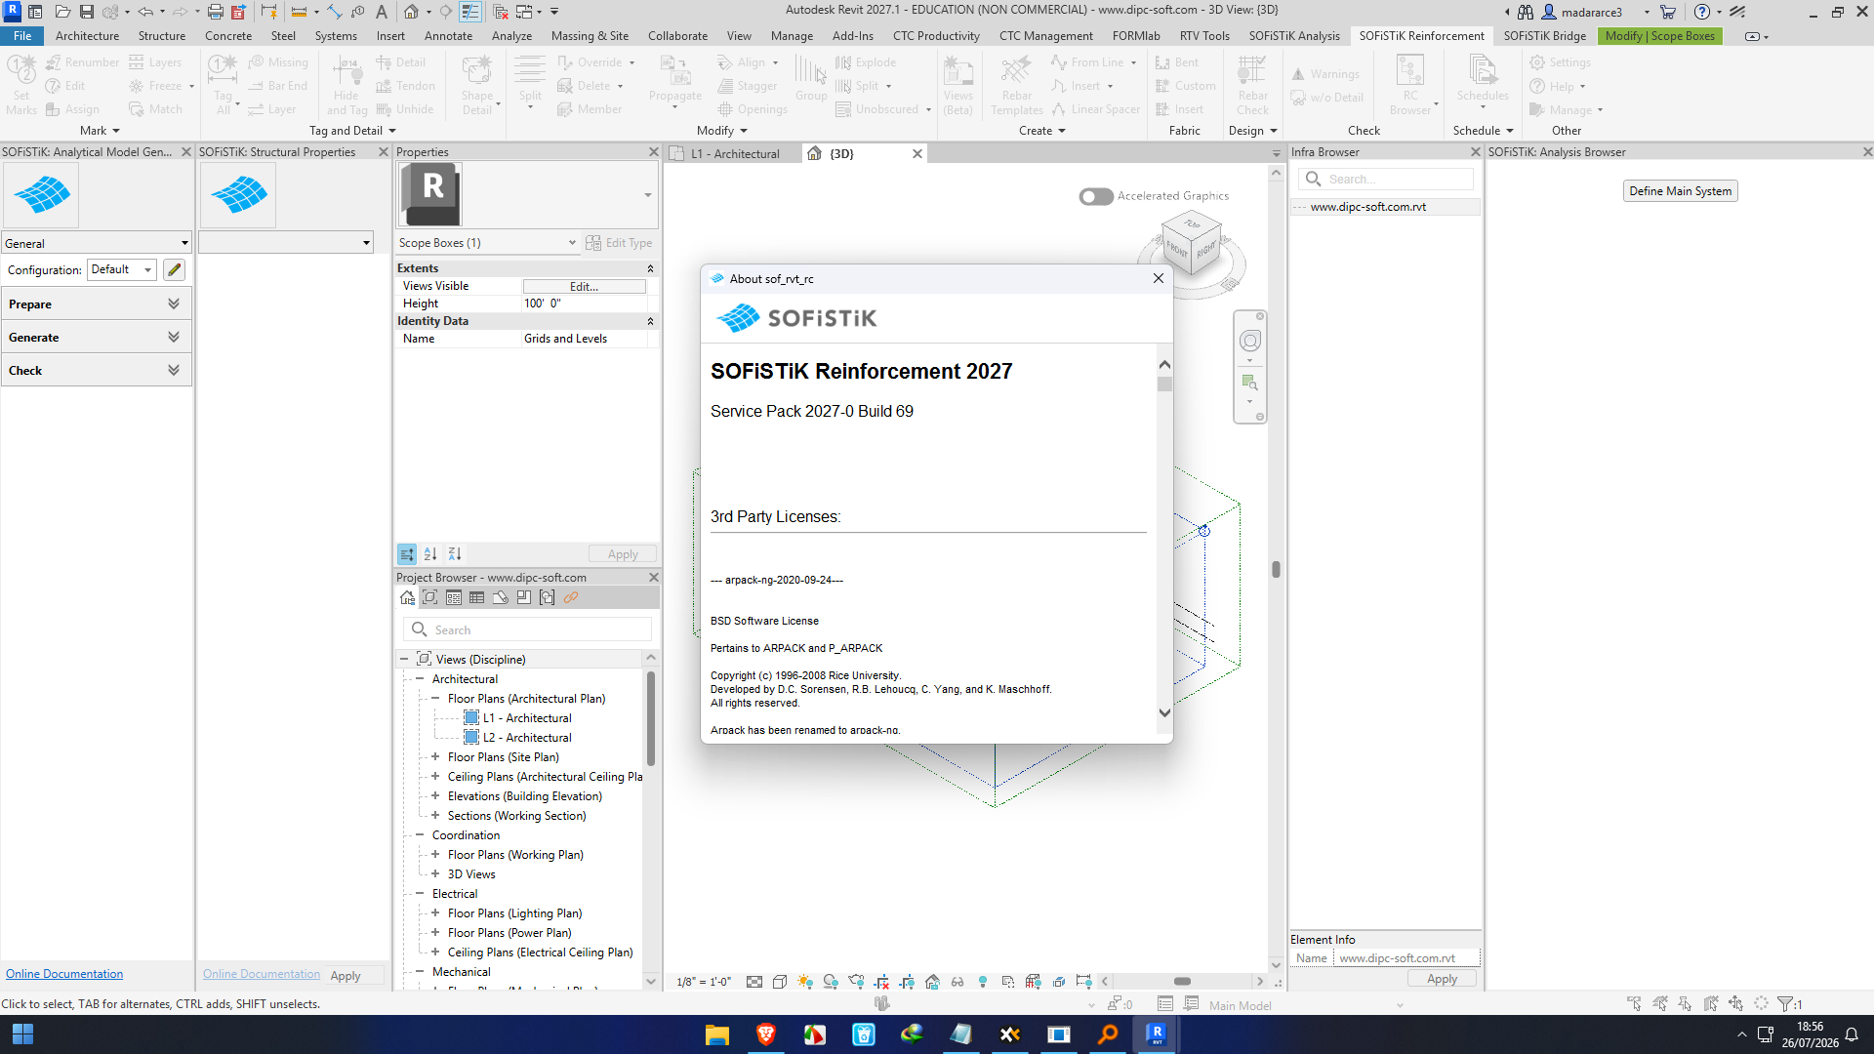Click the Views Visible Edit... button

point(584,286)
